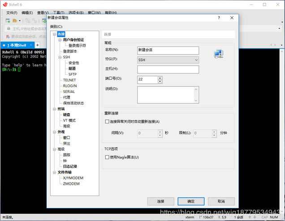The height and width of the screenshot is (221, 285).
Task: Collapse the SSH tree node
Action: coord(60,57)
